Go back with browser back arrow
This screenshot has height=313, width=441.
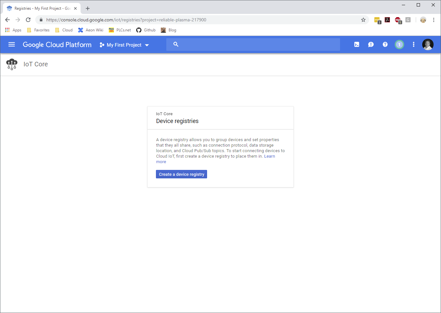tap(7, 20)
